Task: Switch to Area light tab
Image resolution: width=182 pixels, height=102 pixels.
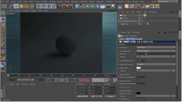Action: click(x=138, y=39)
